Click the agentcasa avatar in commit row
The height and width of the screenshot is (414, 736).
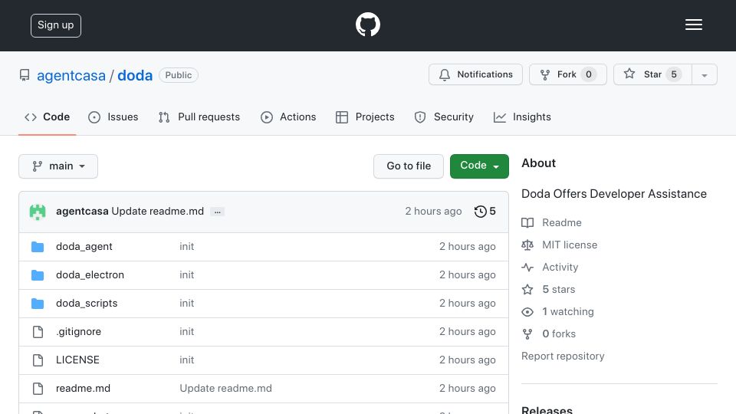click(38, 212)
